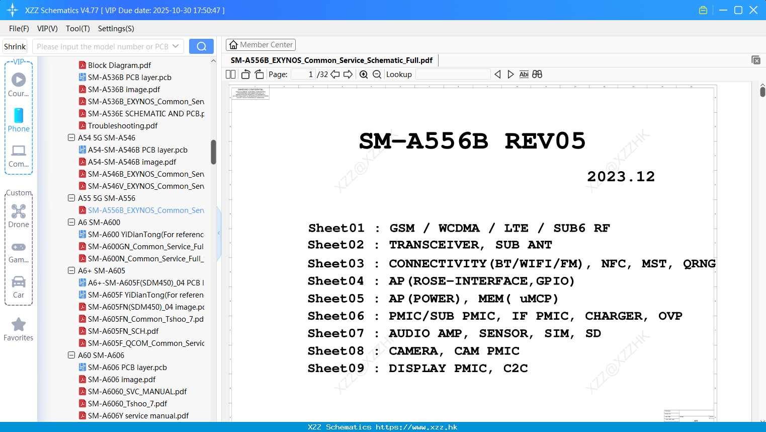Click the page number field
The width and height of the screenshot is (766, 432).
tap(303, 75)
